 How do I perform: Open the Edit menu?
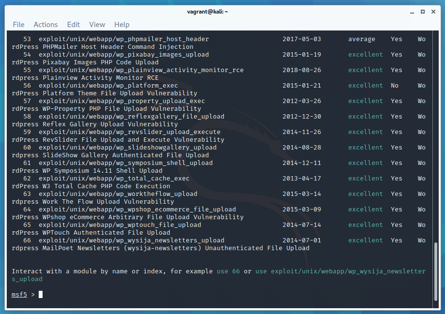point(74,25)
